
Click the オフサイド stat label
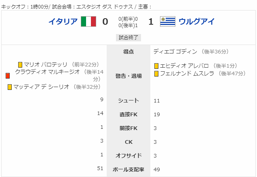(x=128, y=156)
